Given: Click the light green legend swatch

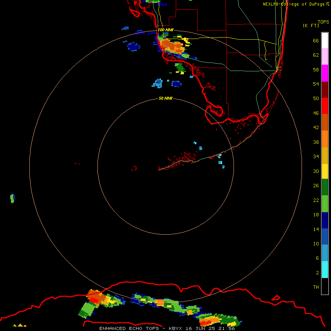Looking at the screenshot, I should click(325, 204).
